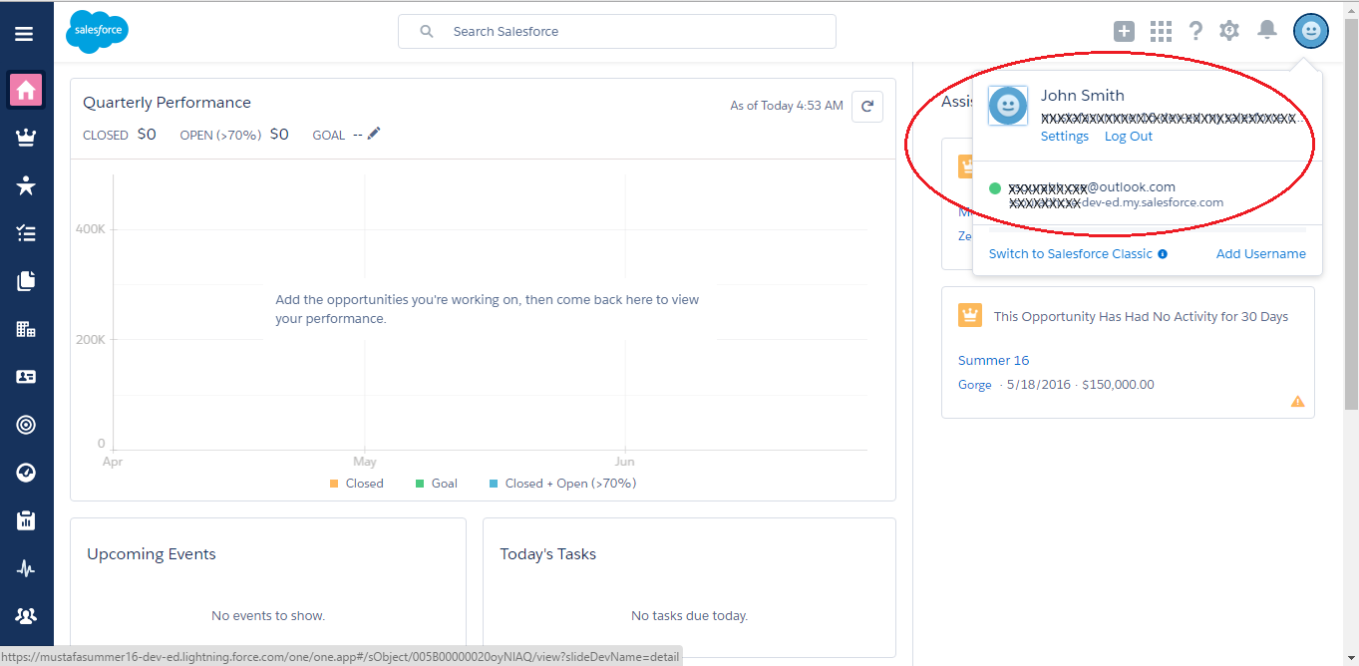Click the Goal legend swatch

click(x=420, y=484)
